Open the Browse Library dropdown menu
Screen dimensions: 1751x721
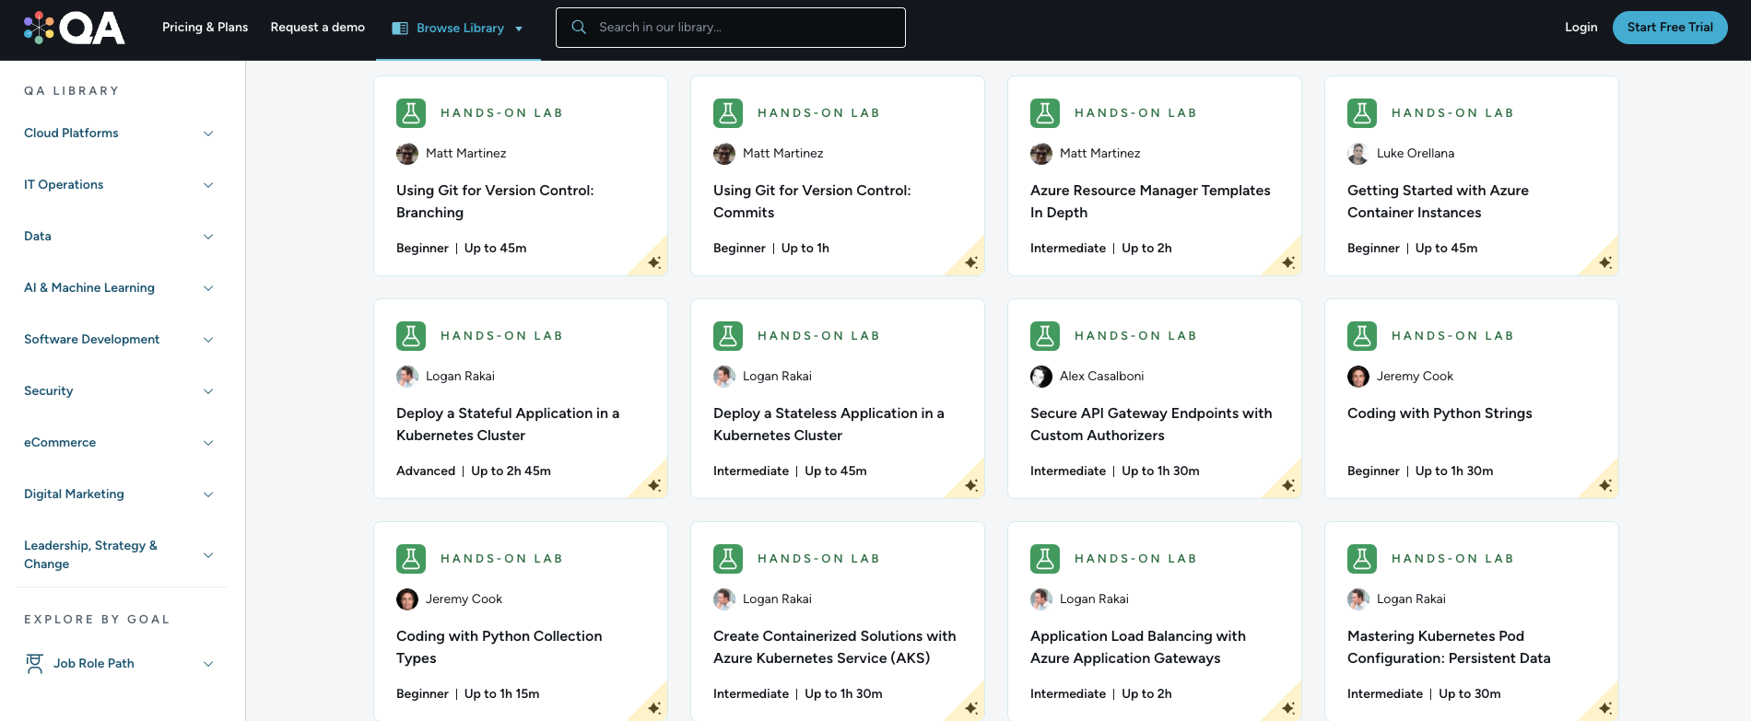pyautogui.click(x=458, y=29)
